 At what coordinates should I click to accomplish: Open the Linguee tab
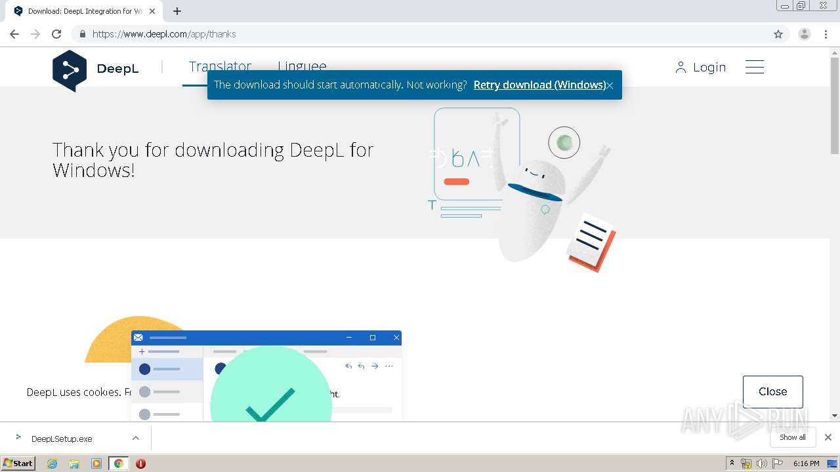[x=302, y=67]
